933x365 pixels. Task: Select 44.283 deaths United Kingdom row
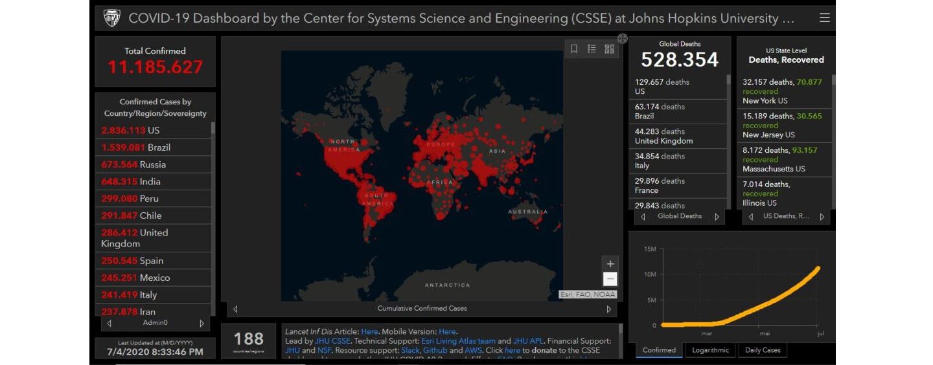pos(678,136)
